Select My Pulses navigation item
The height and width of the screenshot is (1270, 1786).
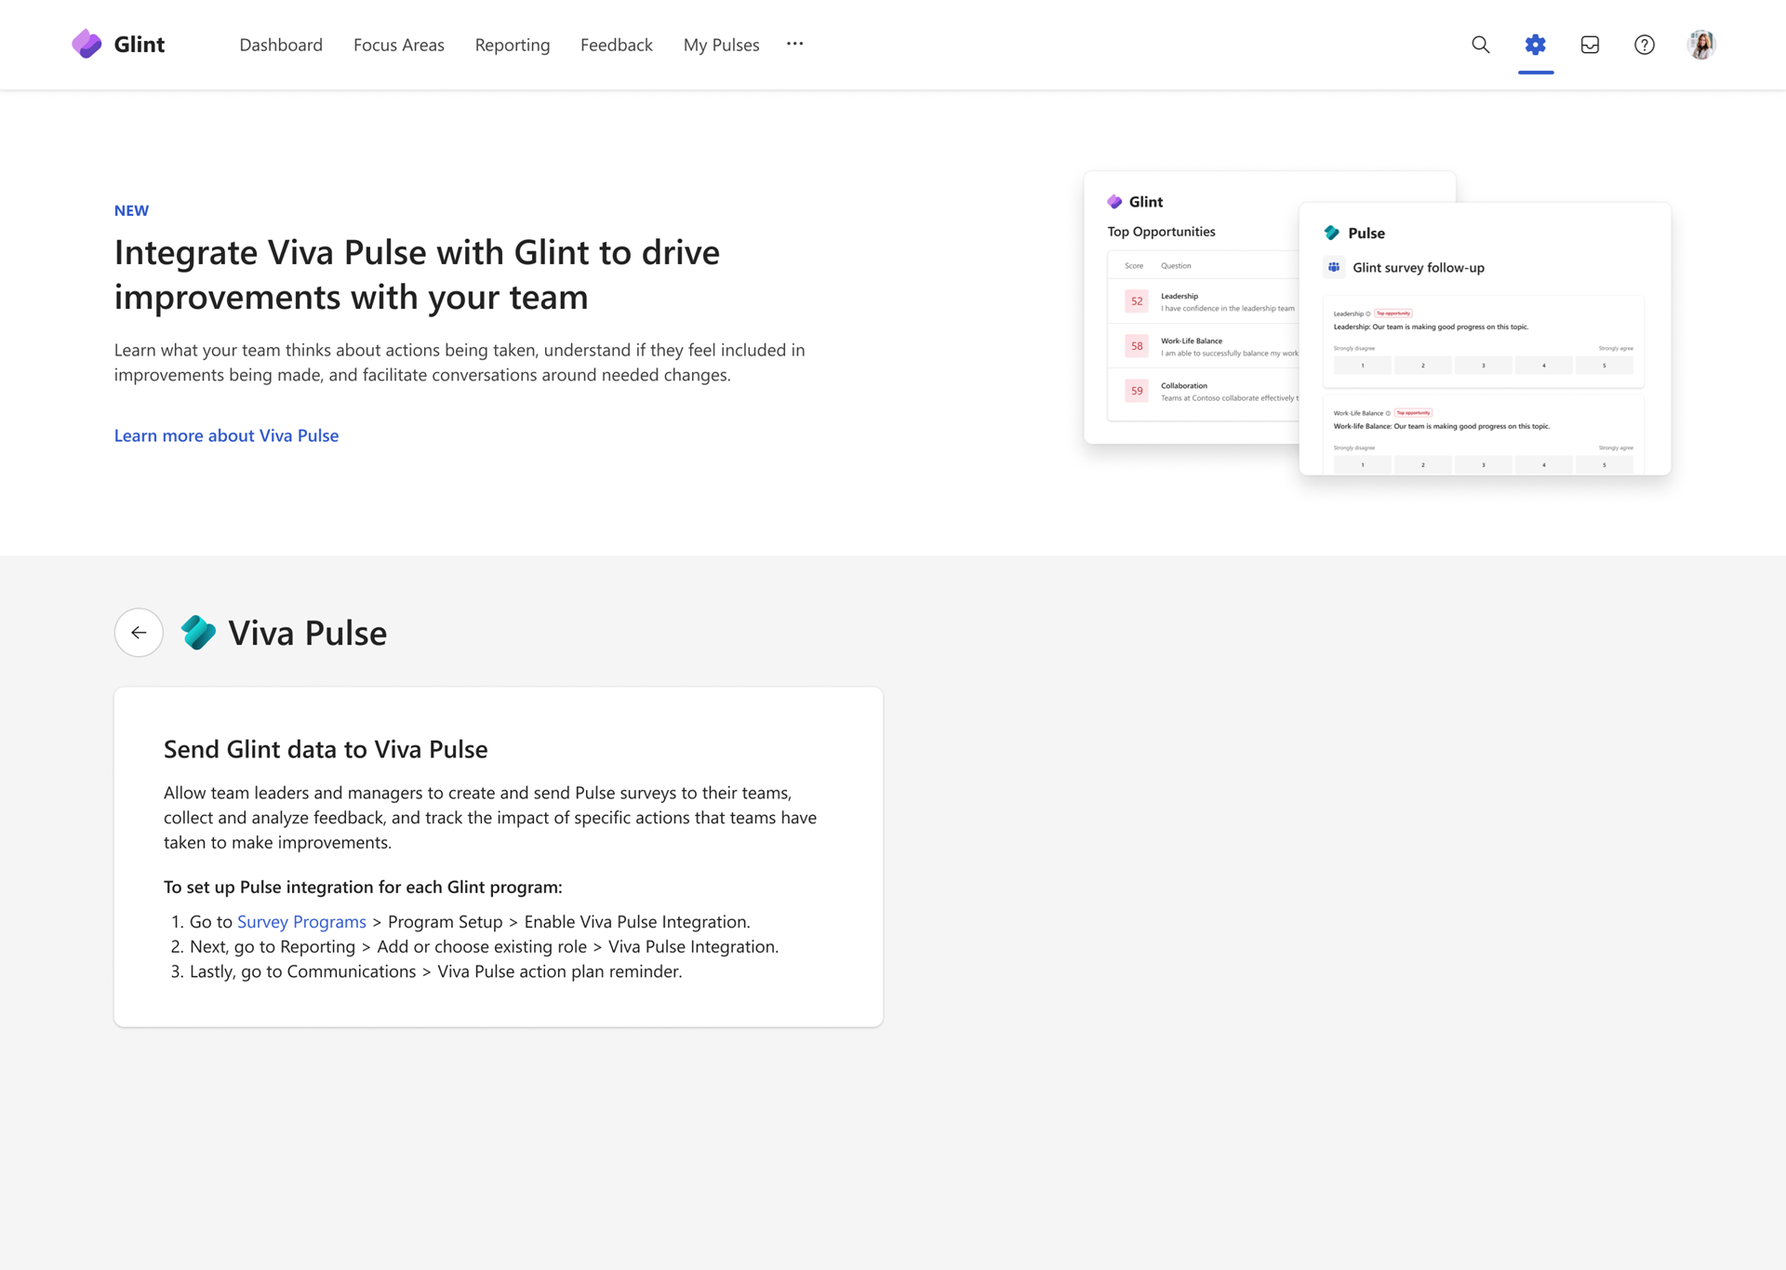coord(720,45)
